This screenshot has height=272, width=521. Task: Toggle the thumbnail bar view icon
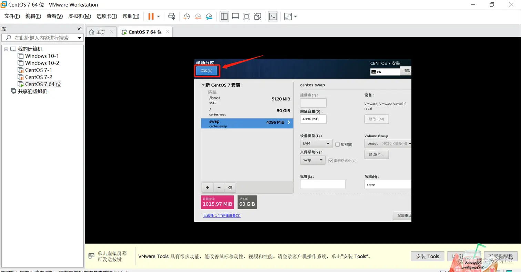click(x=235, y=16)
